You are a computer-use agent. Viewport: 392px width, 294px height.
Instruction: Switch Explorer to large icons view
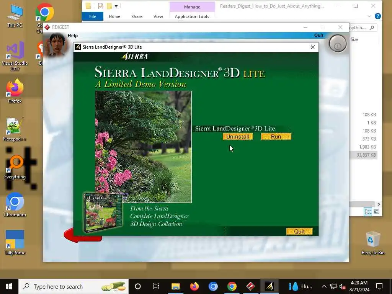376,212
